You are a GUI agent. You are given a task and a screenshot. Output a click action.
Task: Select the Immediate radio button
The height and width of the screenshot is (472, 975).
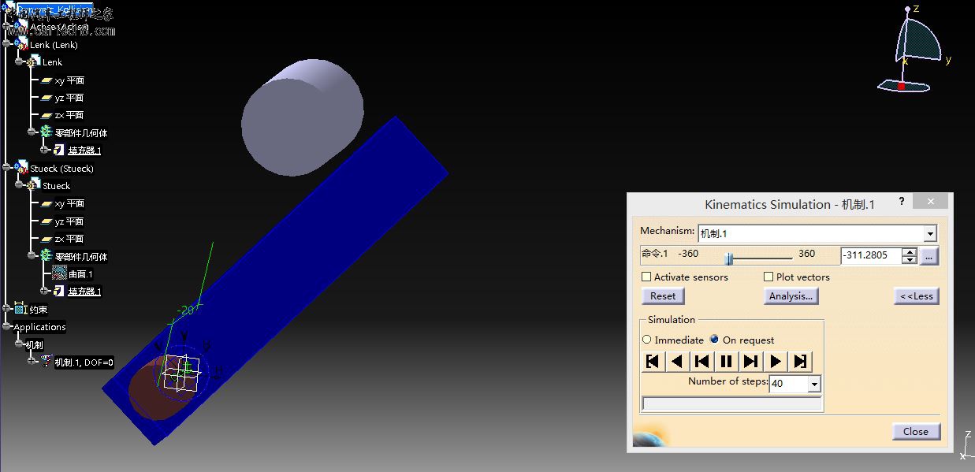[647, 340]
